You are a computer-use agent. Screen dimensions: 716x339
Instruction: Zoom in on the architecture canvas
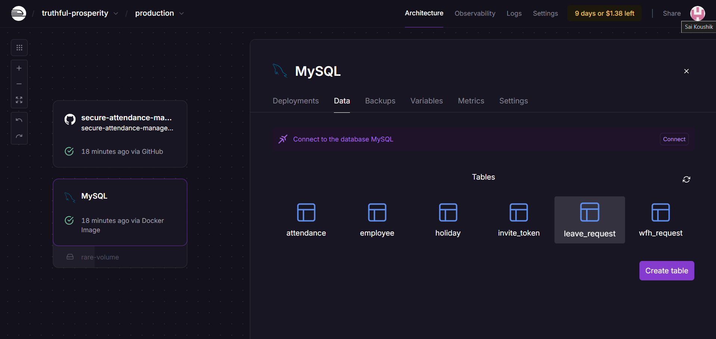(x=19, y=68)
